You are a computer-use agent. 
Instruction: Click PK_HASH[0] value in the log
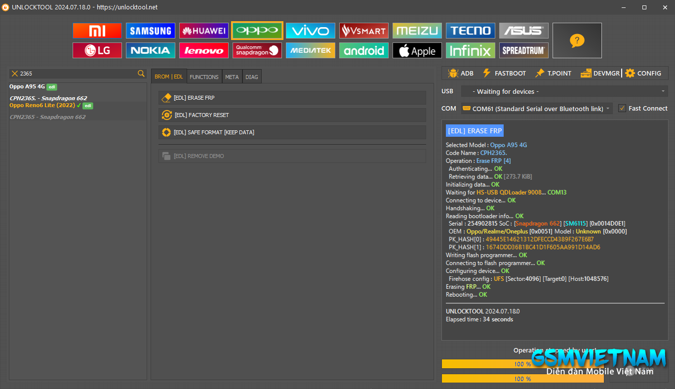click(540, 239)
